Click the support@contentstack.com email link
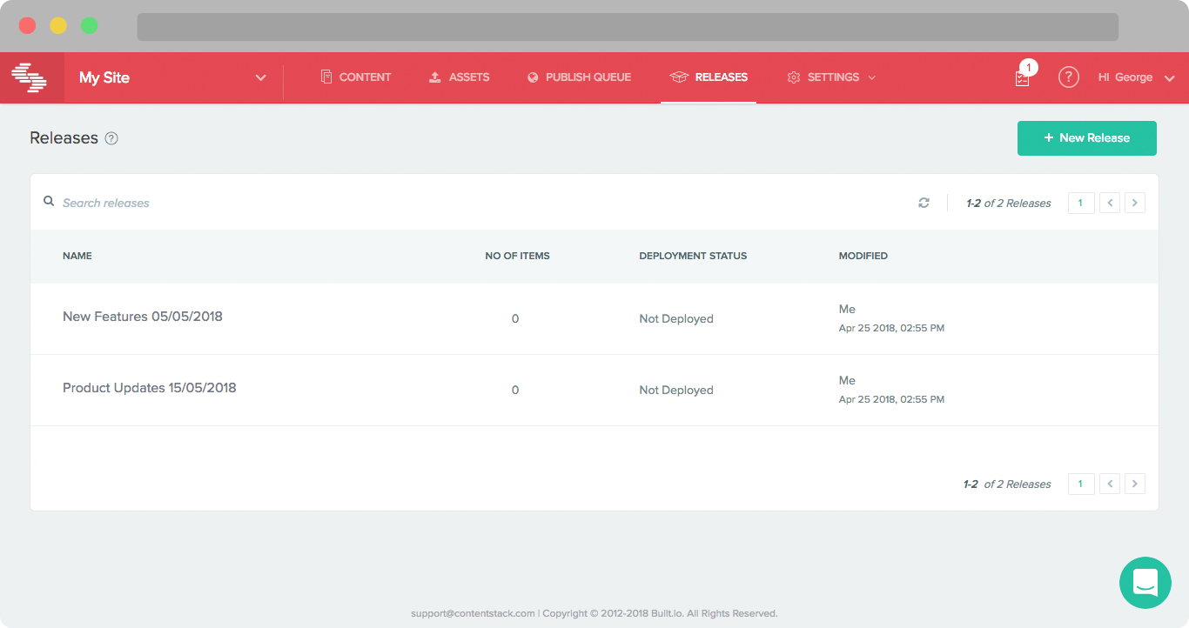This screenshot has height=628, width=1189. (x=473, y=613)
